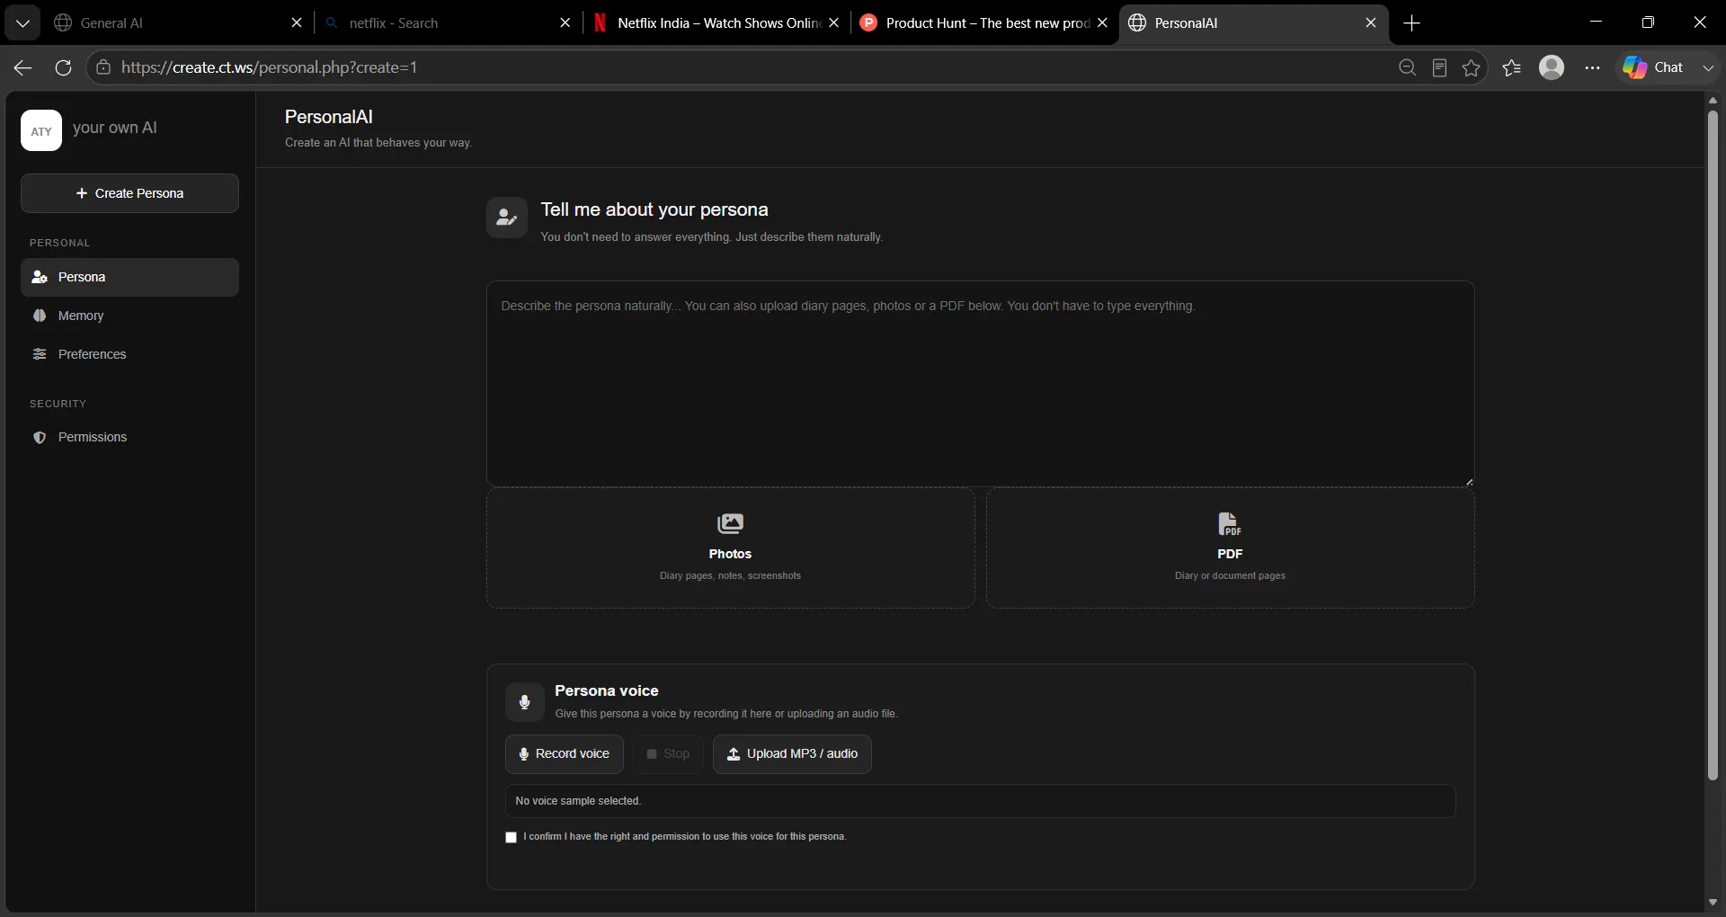1726x917 pixels.
Task: Click the 'PersonalAI' page heading
Action: [329, 117]
